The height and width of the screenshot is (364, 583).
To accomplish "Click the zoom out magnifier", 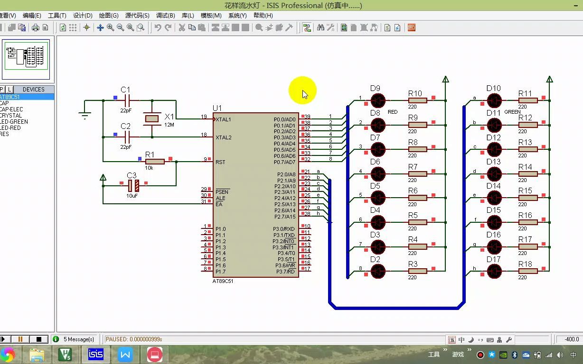I will [120, 27].
